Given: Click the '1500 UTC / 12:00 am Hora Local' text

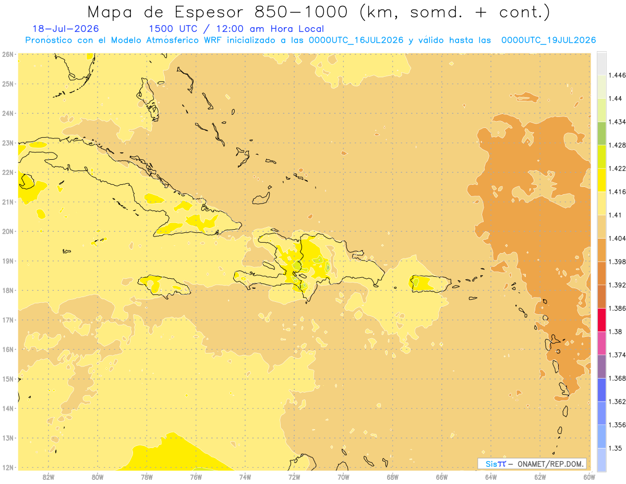Looking at the screenshot, I should (x=236, y=29).
